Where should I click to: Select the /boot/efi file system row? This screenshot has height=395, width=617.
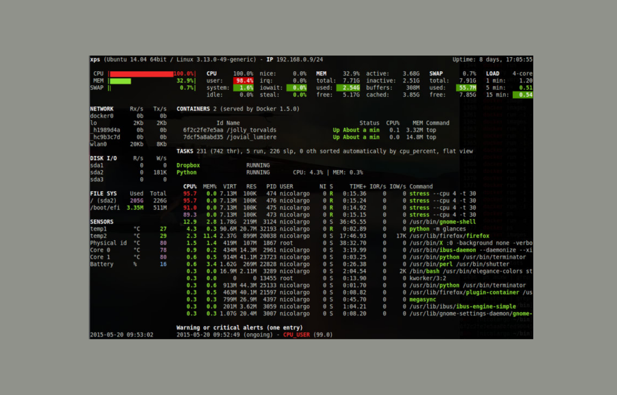(x=128, y=208)
